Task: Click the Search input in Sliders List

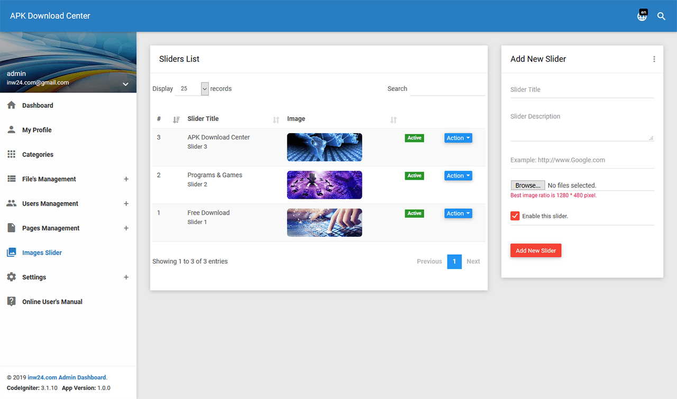Action: point(447,89)
